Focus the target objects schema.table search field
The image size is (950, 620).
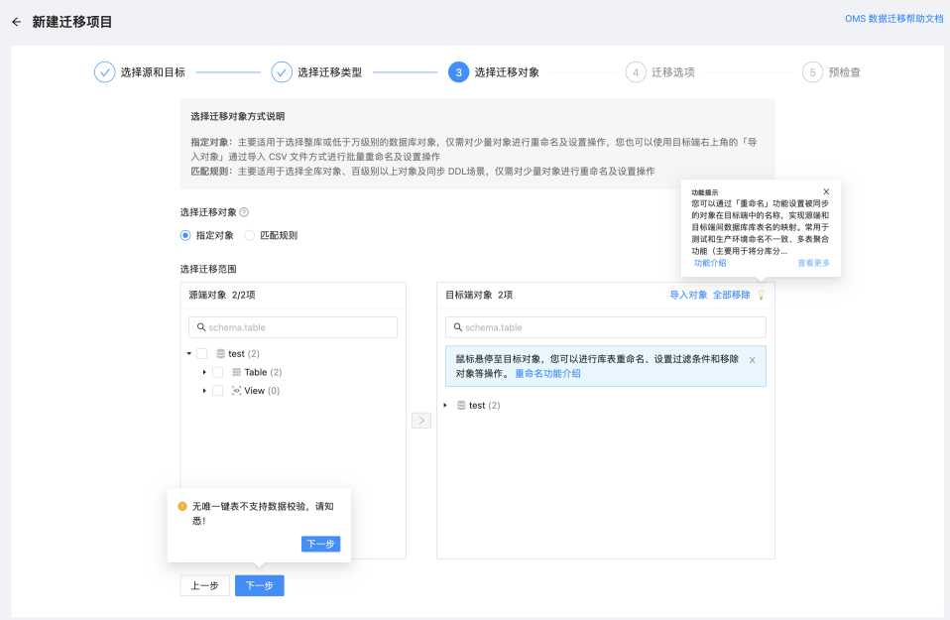click(606, 327)
